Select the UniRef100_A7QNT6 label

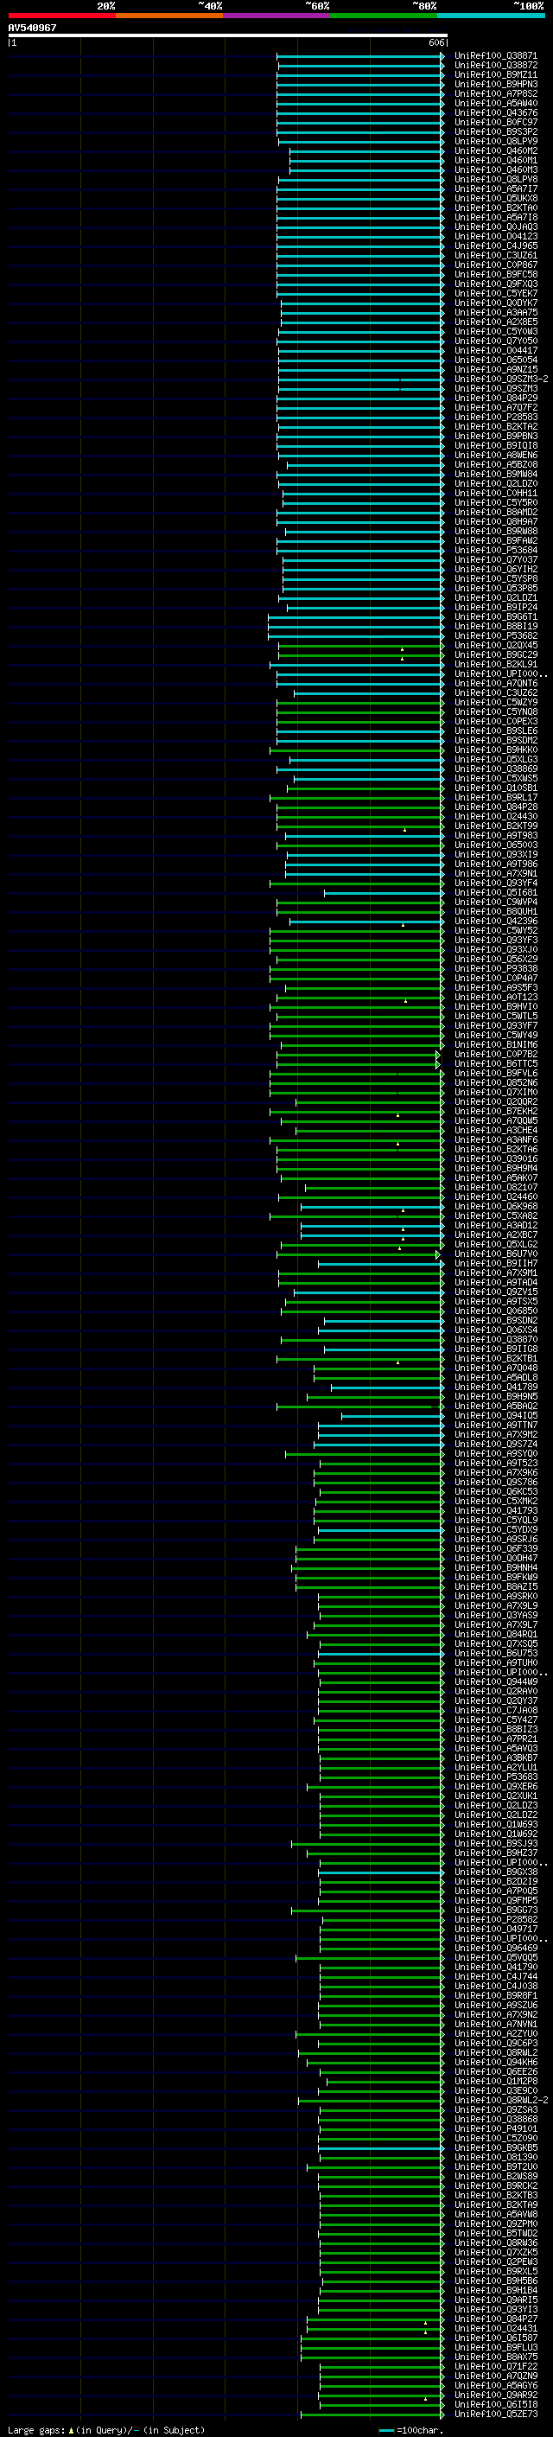pyautogui.click(x=496, y=683)
